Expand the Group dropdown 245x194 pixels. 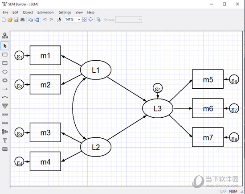click(129, 20)
